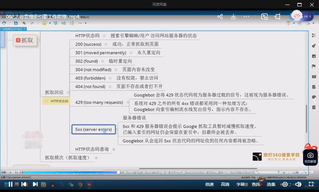Screen dimensions: 319x192
Task: Open the 选集 episode list
Action: [x=271, y=184]
